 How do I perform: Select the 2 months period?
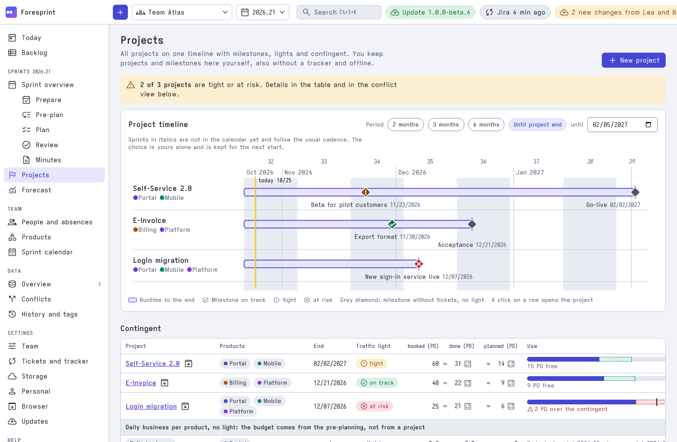click(x=406, y=125)
